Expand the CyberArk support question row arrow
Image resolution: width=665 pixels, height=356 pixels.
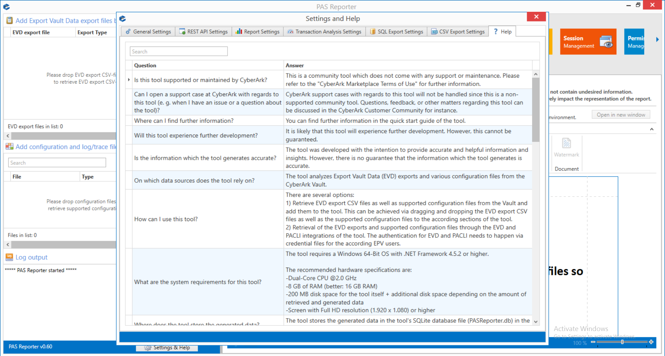[x=129, y=80]
